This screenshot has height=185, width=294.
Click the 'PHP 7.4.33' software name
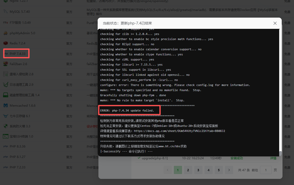pos(17,54)
